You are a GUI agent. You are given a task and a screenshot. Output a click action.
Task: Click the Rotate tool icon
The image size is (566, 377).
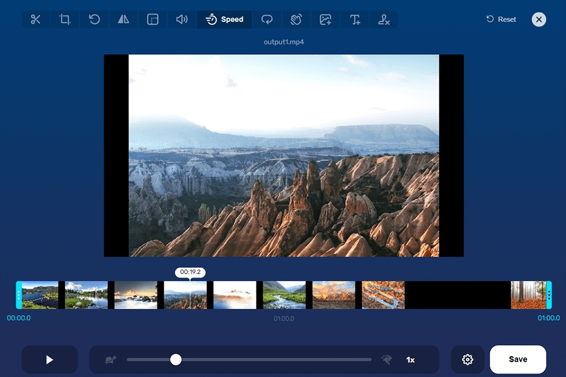[x=94, y=19]
